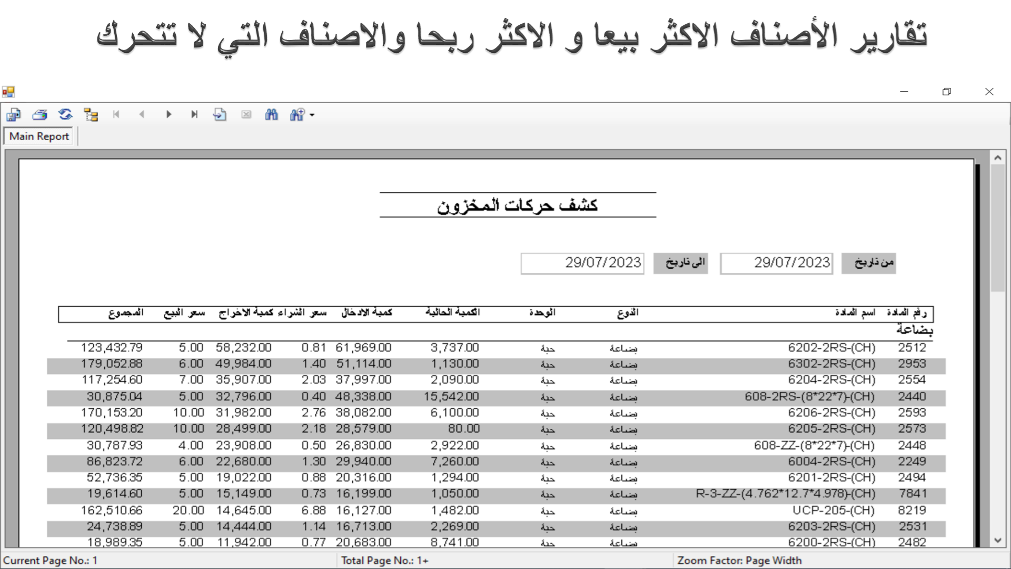Click the Zoom binoculars-plus icon

point(297,114)
